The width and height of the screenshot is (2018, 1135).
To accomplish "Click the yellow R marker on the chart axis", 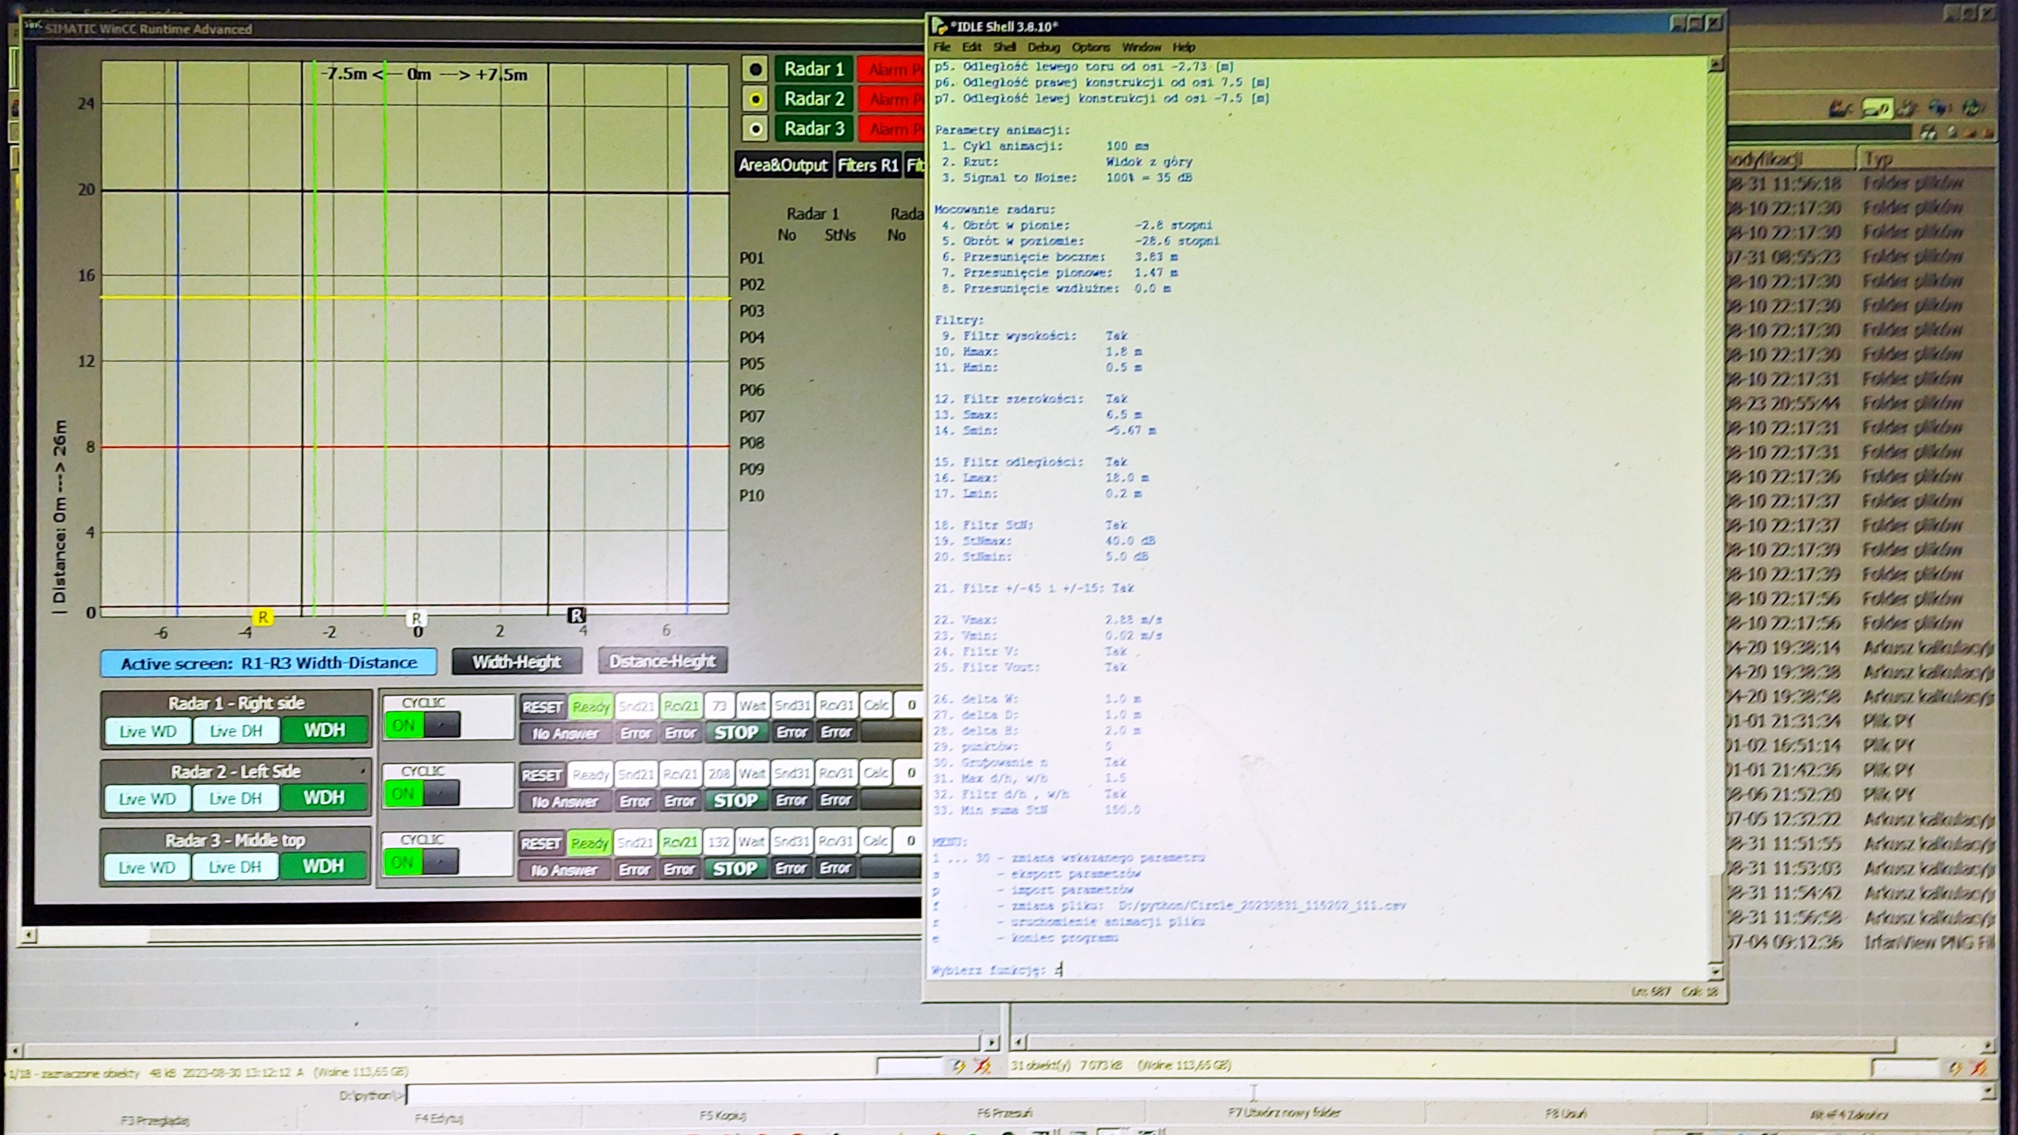I will pyautogui.click(x=262, y=617).
